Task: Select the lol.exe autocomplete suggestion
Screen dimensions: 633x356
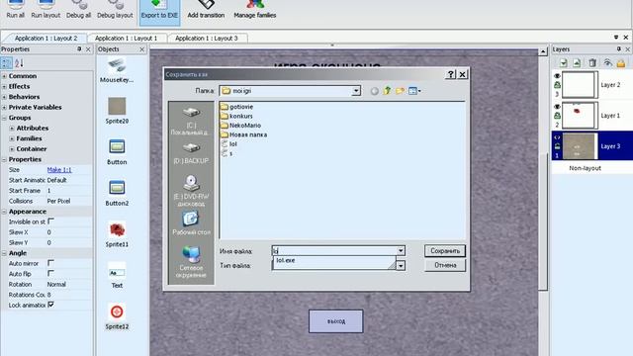Action: (x=286, y=261)
